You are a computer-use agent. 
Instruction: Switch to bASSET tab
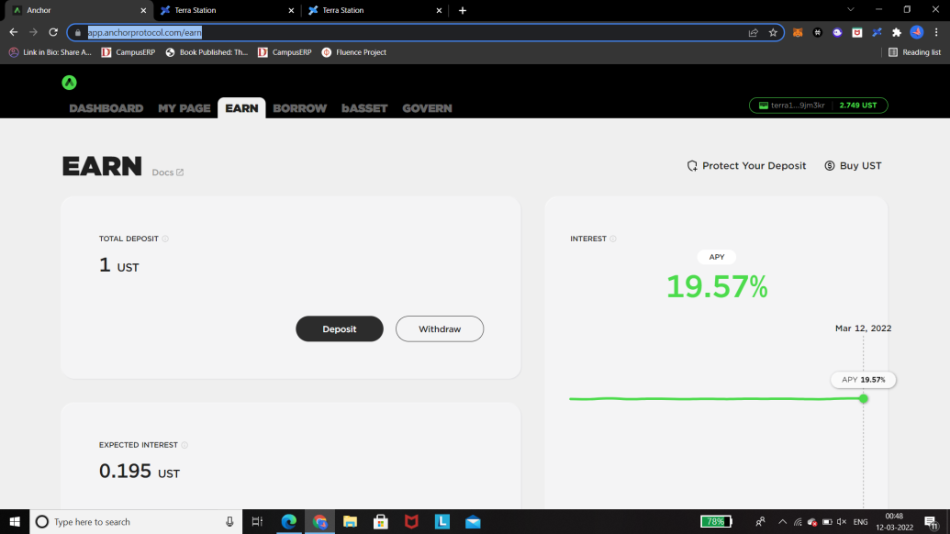tap(364, 108)
